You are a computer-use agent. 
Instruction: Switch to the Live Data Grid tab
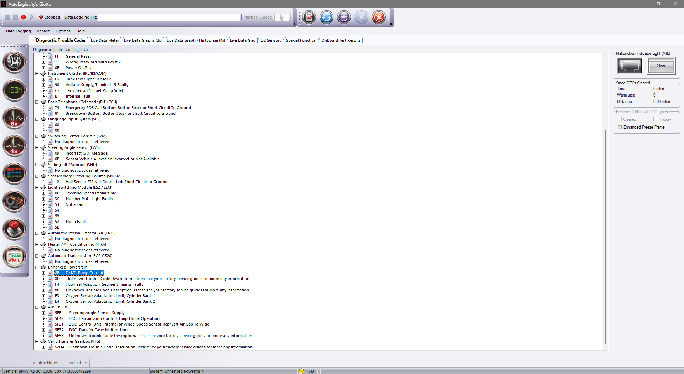pos(243,40)
